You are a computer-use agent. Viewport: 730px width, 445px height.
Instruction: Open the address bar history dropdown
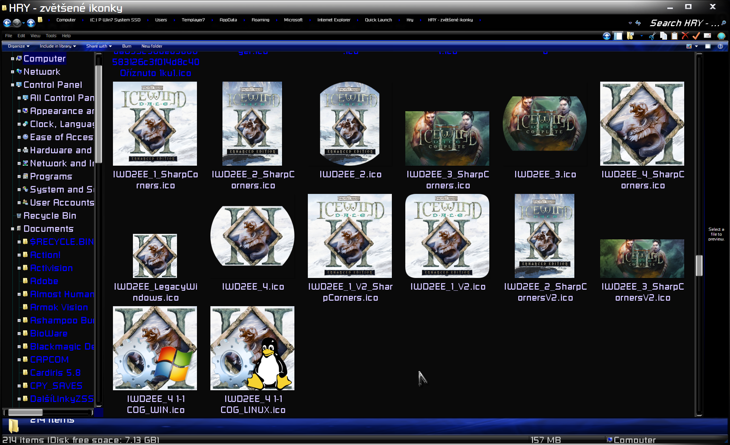coord(630,23)
